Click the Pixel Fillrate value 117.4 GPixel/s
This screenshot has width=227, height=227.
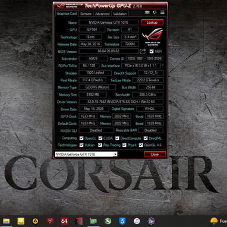[x=92, y=80]
